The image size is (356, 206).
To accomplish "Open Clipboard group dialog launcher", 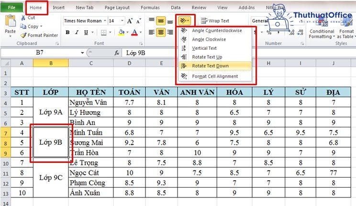I will pyautogui.click(x=57, y=44).
